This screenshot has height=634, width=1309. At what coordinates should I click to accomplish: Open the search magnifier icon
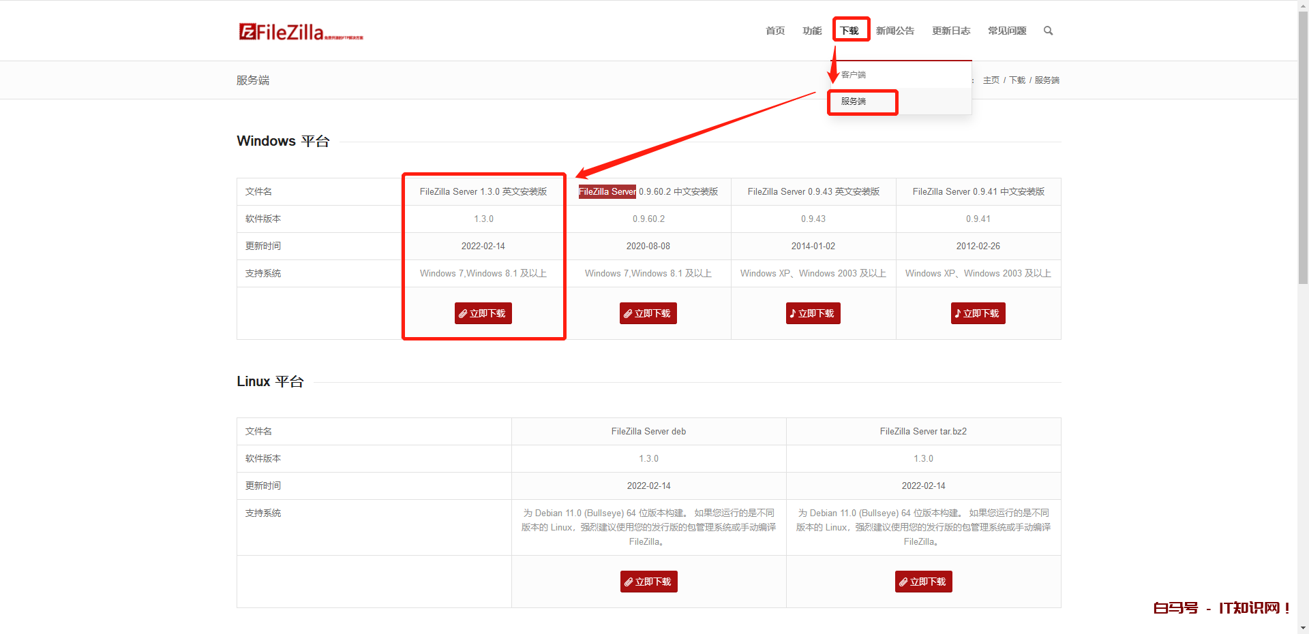pos(1048,31)
